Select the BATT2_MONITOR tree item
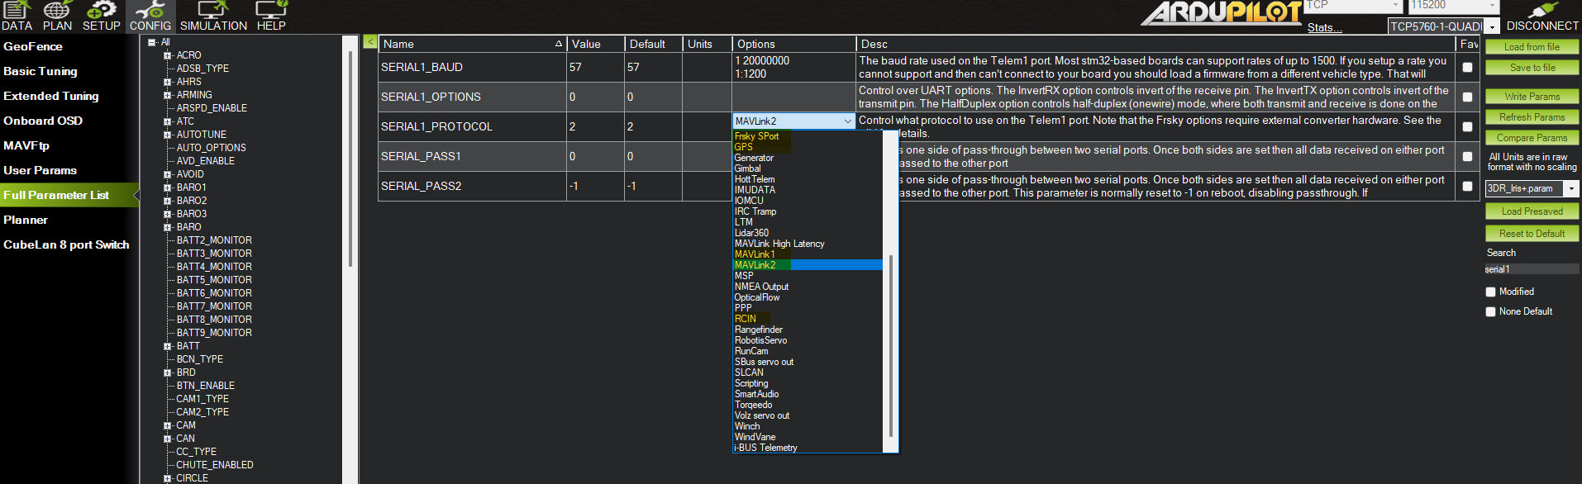Screen dimensions: 1582x484 click(214, 240)
